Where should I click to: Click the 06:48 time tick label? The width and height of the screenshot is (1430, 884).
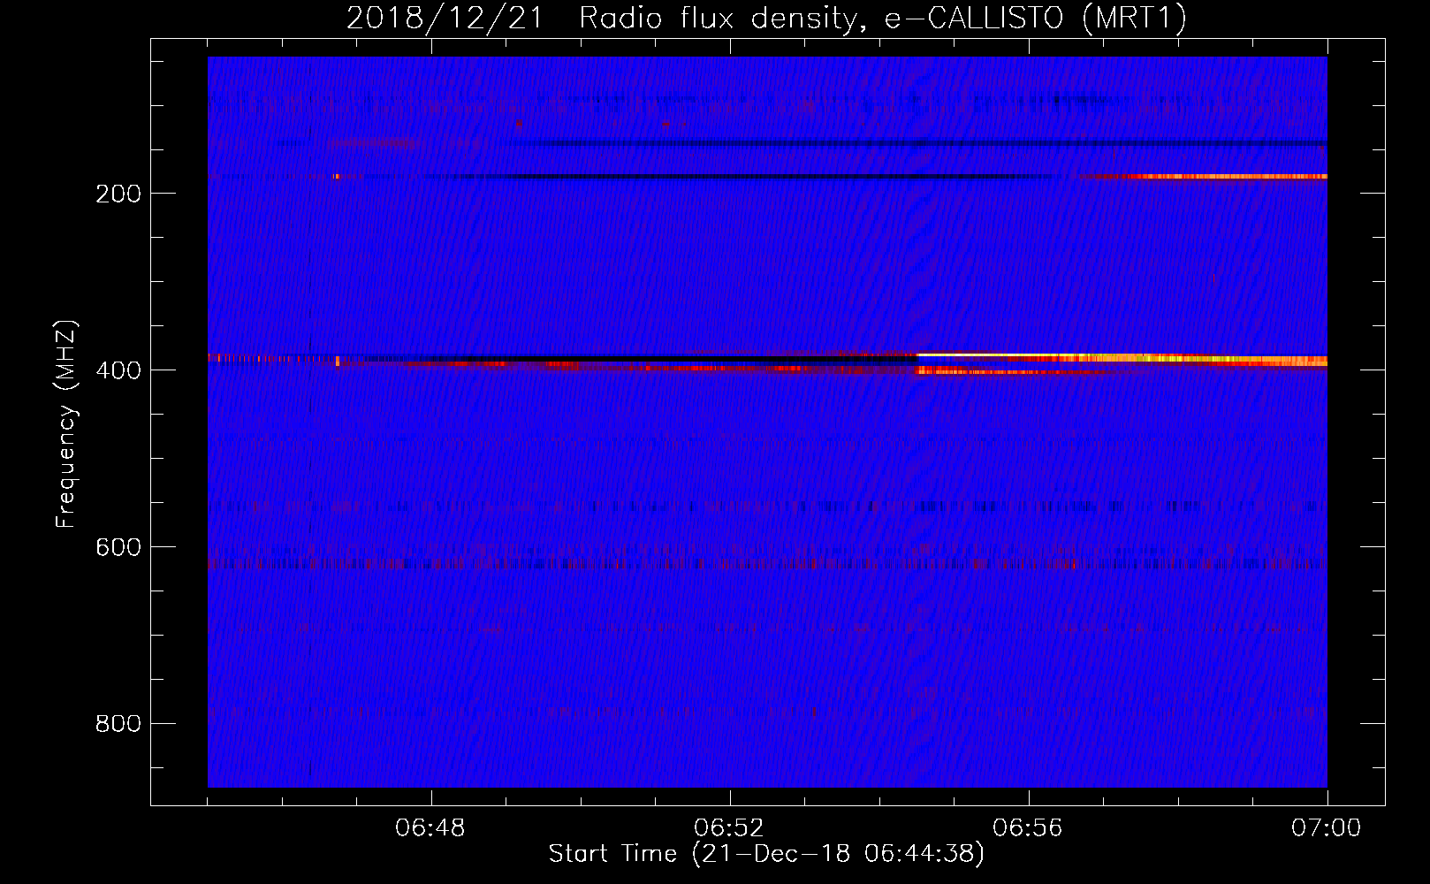click(x=430, y=828)
